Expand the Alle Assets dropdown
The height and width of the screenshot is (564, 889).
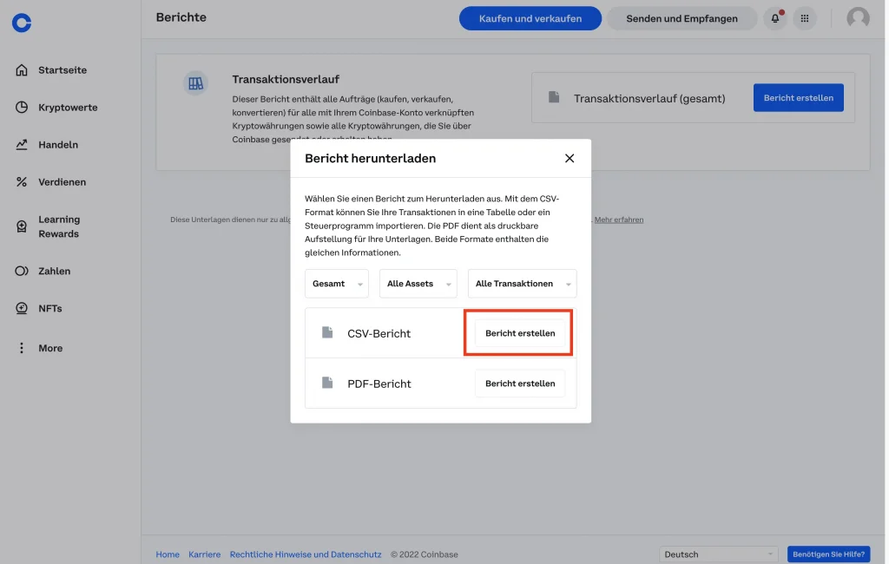tap(418, 284)
